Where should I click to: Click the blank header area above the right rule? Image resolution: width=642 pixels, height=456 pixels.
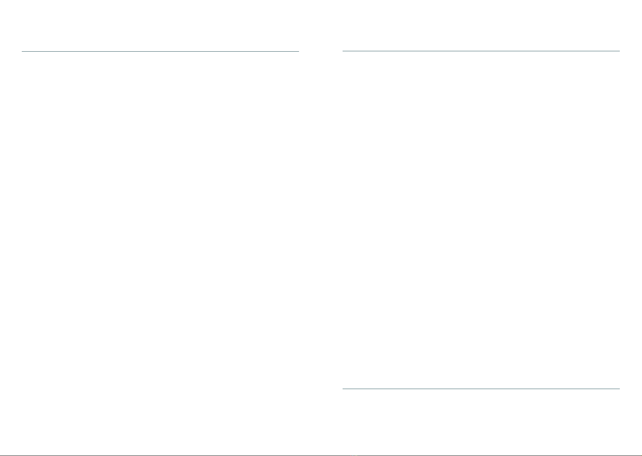481,25
